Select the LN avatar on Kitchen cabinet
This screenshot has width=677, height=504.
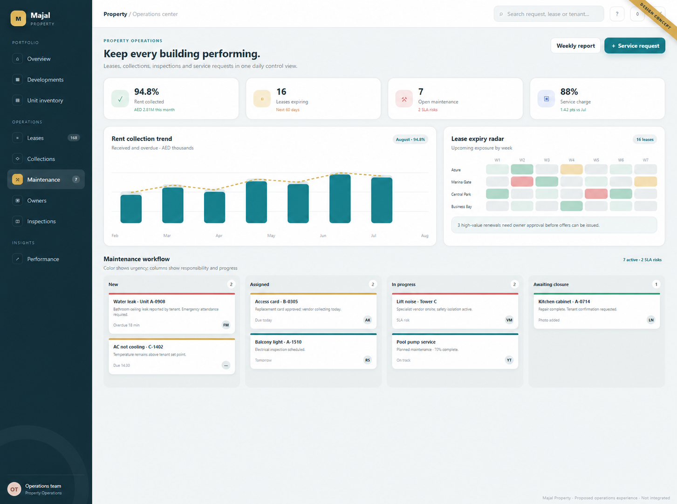(651, 320)
